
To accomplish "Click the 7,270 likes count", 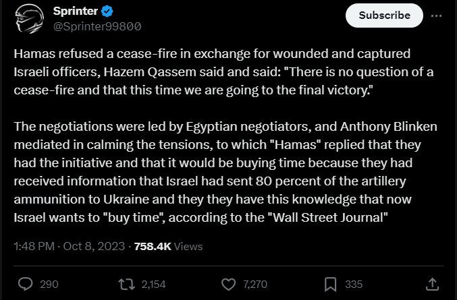I will tap(255, 284).
